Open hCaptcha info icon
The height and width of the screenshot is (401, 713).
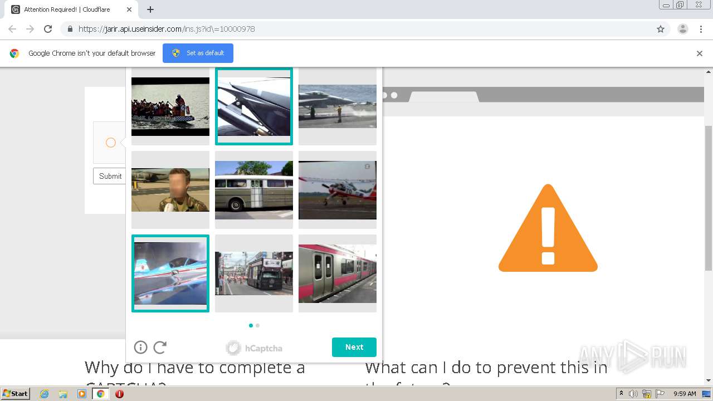coord(140,348)
